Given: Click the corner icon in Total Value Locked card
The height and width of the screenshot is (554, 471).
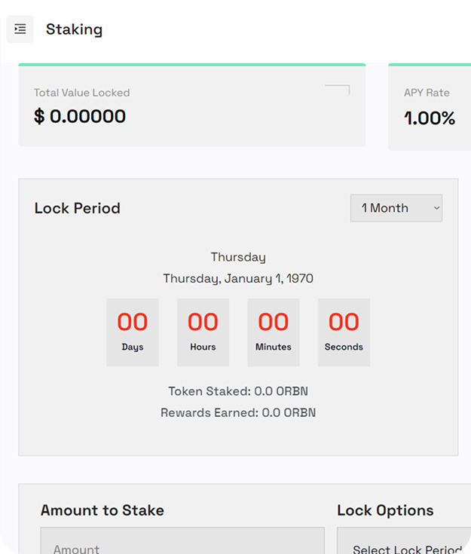Looking at the screenshot, I should point(338,90).
